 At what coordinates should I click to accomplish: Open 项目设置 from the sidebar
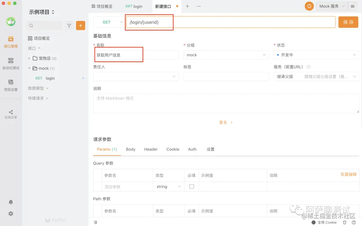coord(11,85)
